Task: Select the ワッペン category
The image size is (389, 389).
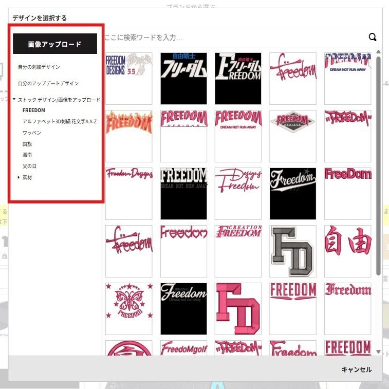Action: [x=32, y=133]
